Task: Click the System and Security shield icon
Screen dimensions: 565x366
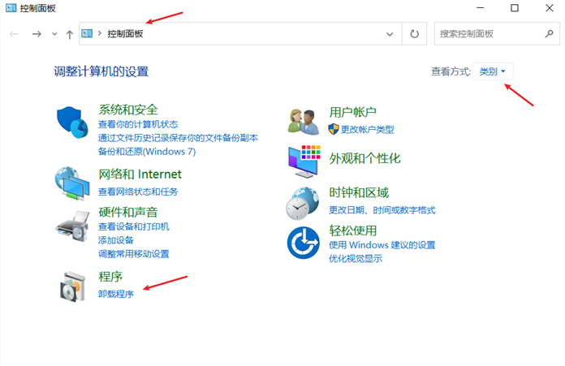Action: click(x=72, y=122)
